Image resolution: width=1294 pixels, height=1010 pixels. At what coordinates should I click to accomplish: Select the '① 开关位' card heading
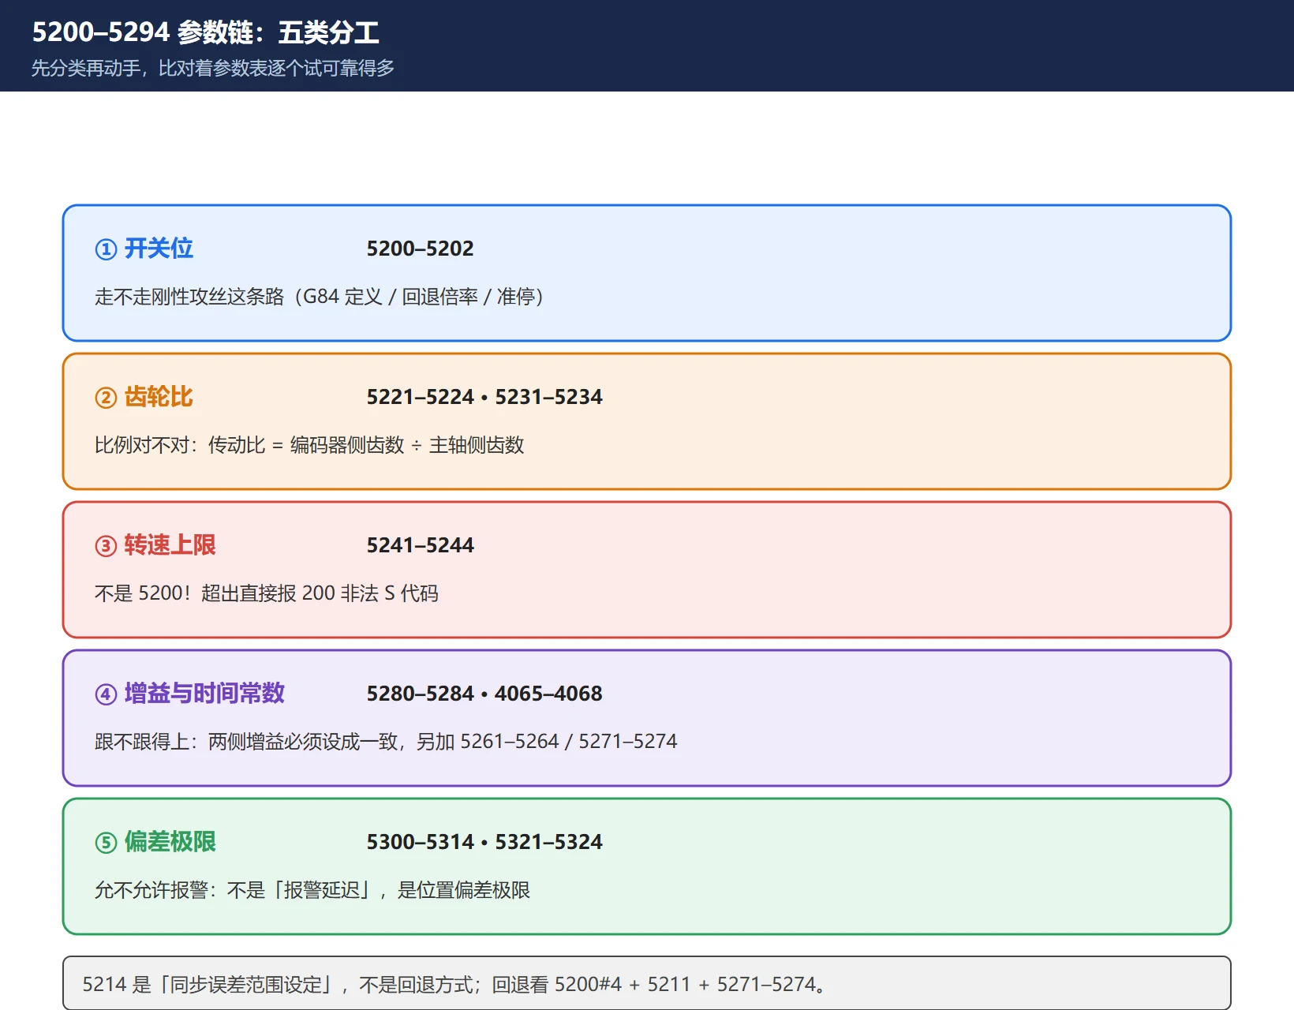(144, 249)
